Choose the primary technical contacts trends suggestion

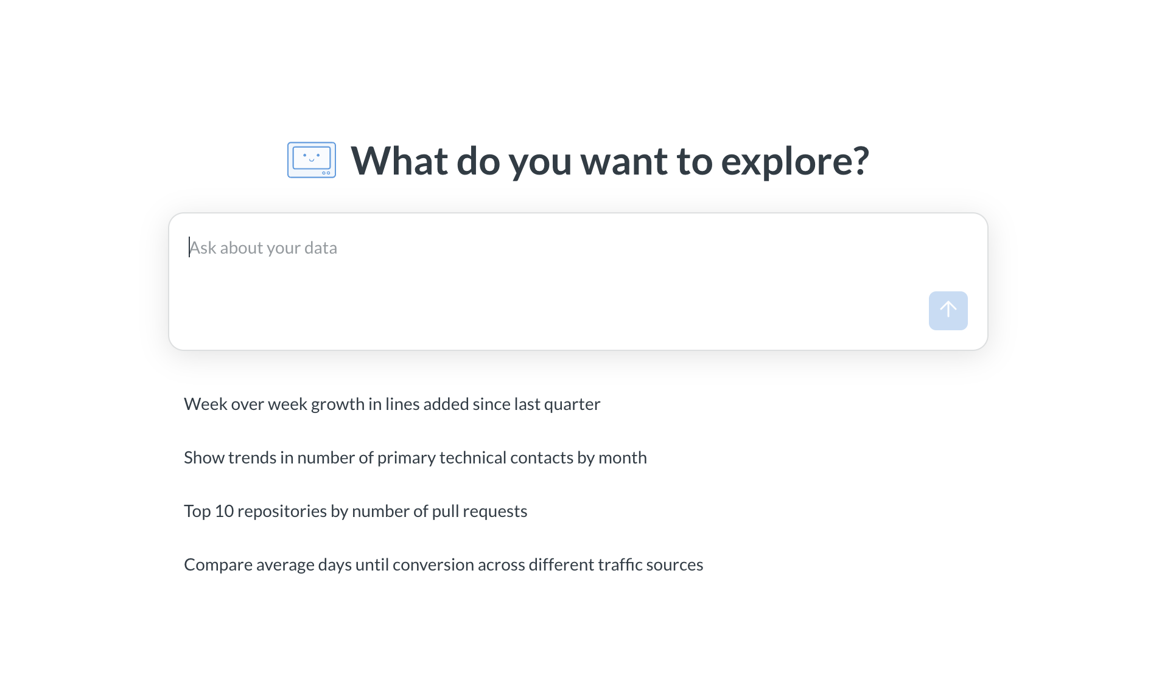coord(415,458)
